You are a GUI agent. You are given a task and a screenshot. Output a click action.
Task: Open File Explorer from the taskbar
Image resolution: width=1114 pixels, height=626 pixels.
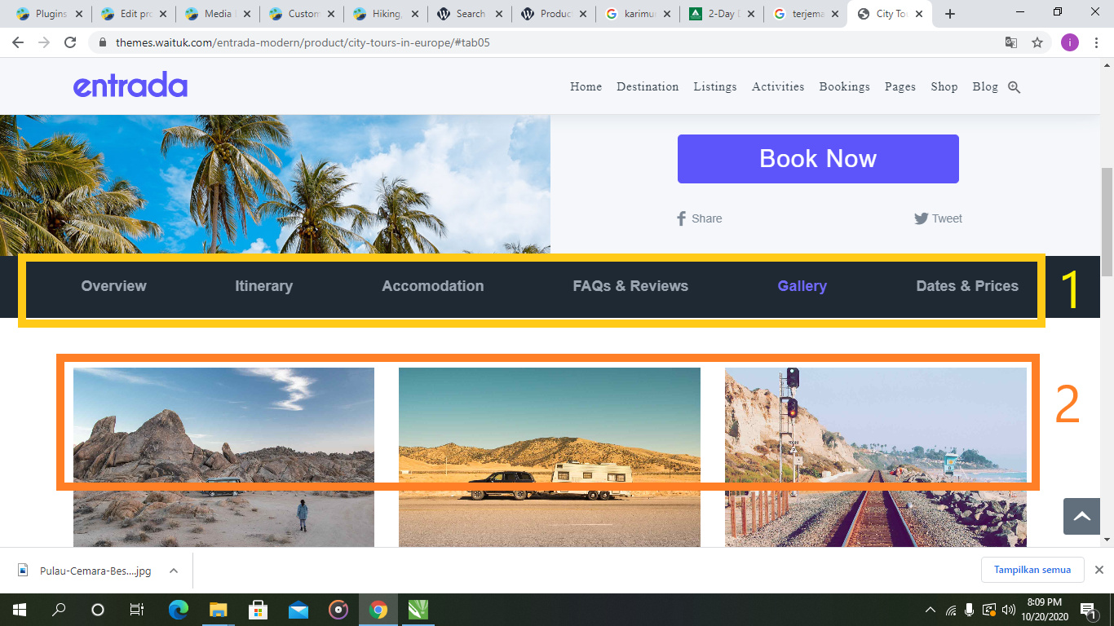coord(218,609)
